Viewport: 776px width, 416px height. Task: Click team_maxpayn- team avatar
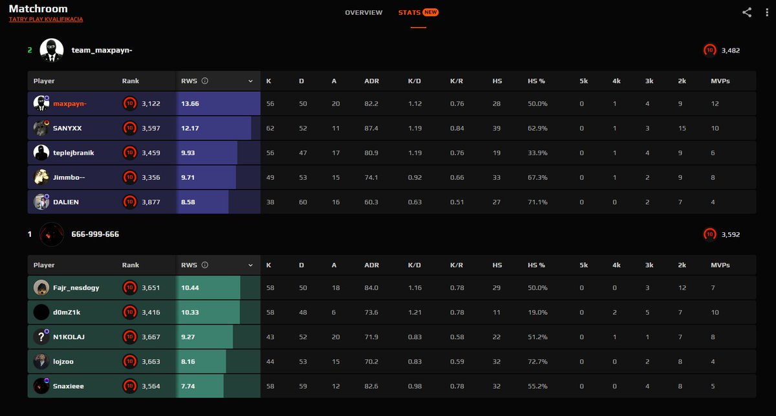(x=52, y=50)
